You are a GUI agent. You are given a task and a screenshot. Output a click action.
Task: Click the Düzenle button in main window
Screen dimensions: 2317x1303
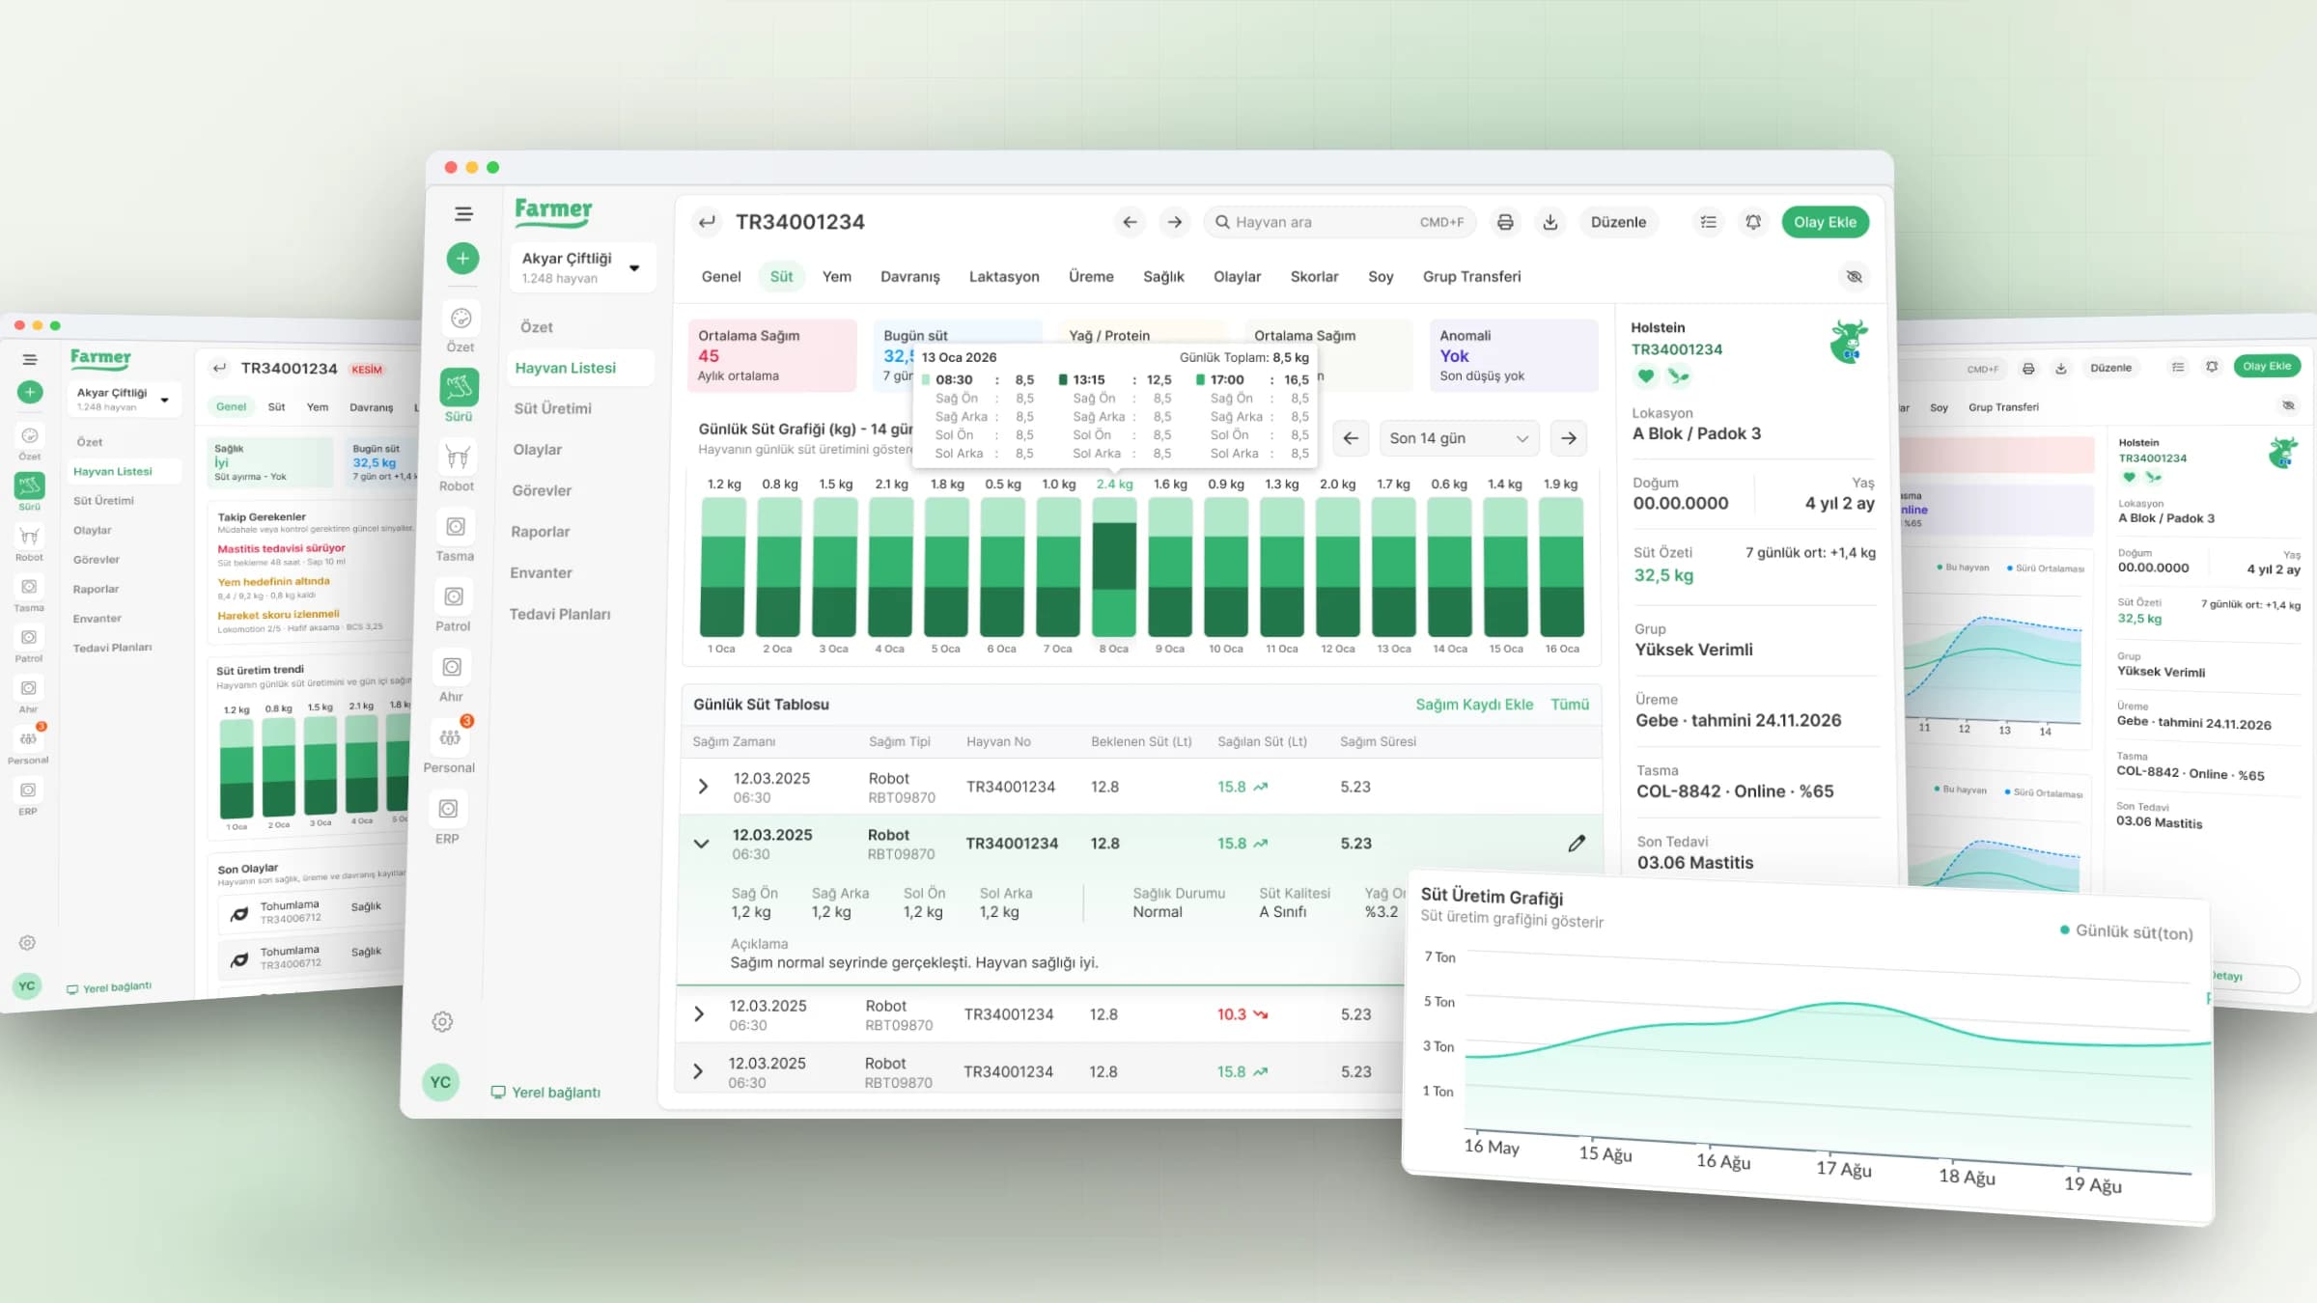(x=1618, y=222)
